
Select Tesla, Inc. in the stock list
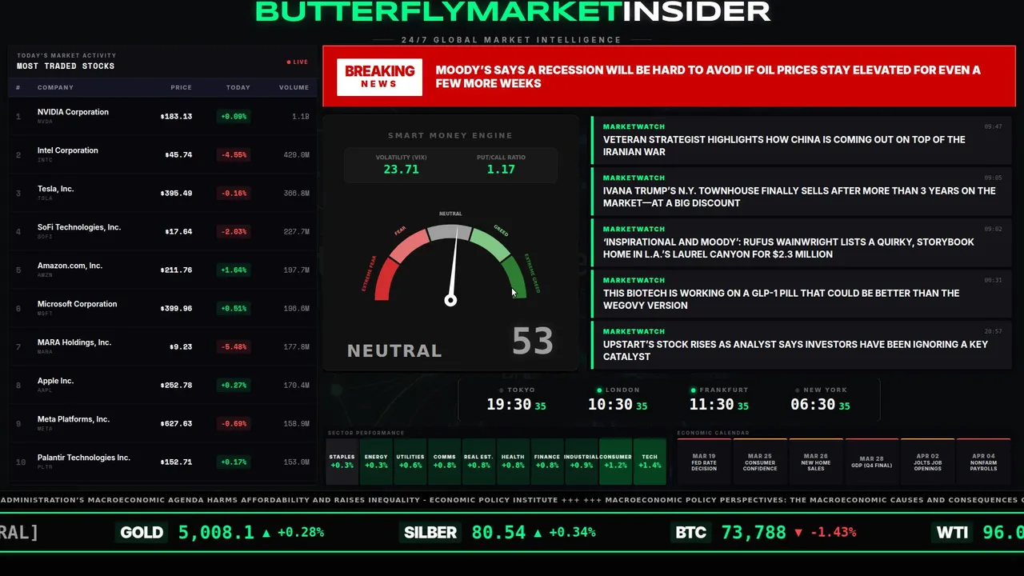pyautogui.click(x=162, y=193)
